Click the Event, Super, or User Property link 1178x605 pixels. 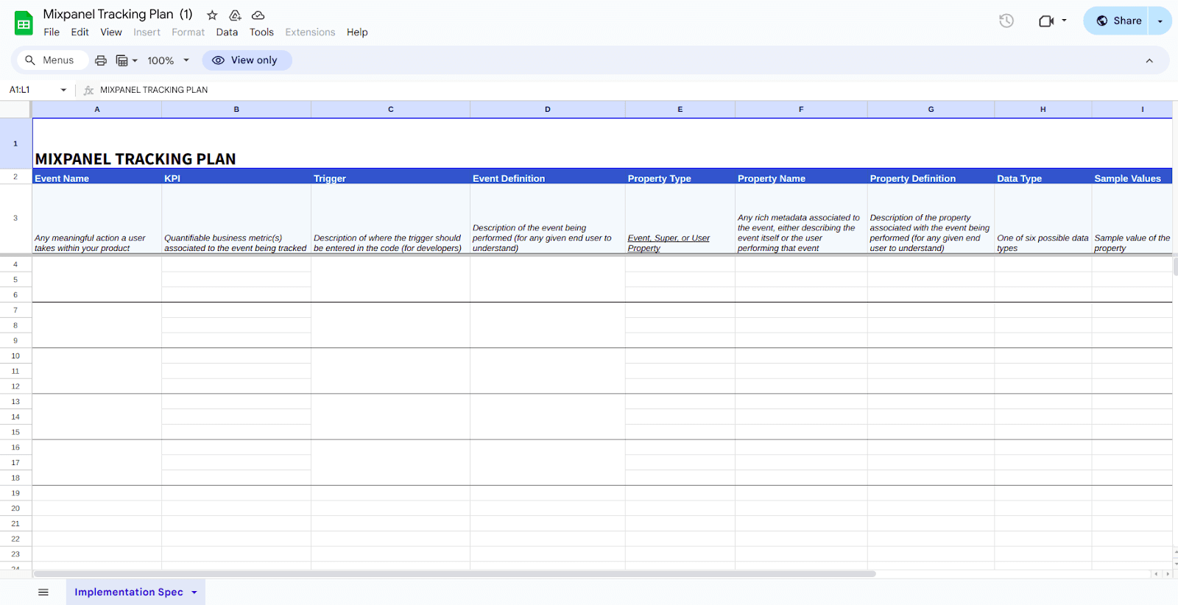(669, 243)
